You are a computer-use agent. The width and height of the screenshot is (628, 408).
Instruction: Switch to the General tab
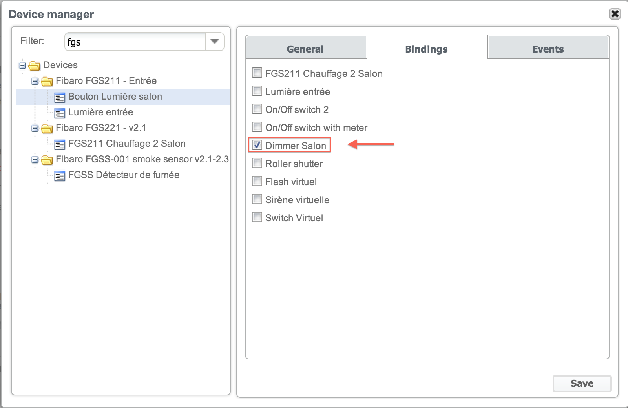click(x=305, y=49)
